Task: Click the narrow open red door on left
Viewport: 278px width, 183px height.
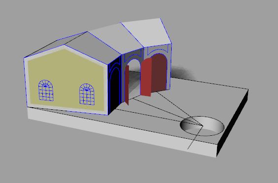Action: pyautogui.click(x=127, y=85)
